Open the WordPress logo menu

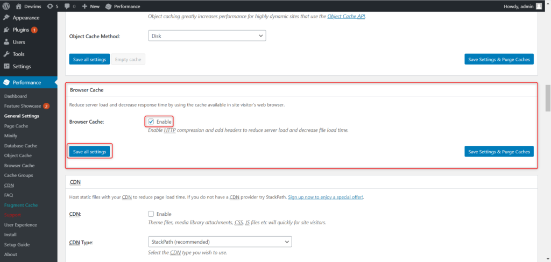pyautogui.click(x=6, y=6)
